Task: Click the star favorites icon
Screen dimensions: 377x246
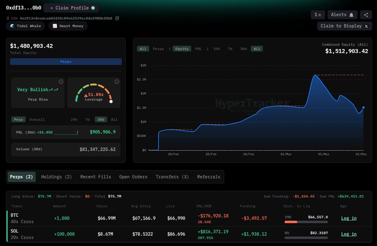Action: pyautogui.click(x=318, y=15)
